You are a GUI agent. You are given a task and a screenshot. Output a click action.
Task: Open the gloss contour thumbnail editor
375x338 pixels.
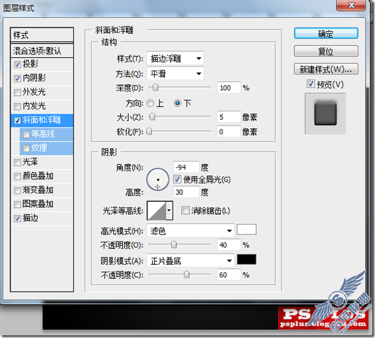(157, 211)
